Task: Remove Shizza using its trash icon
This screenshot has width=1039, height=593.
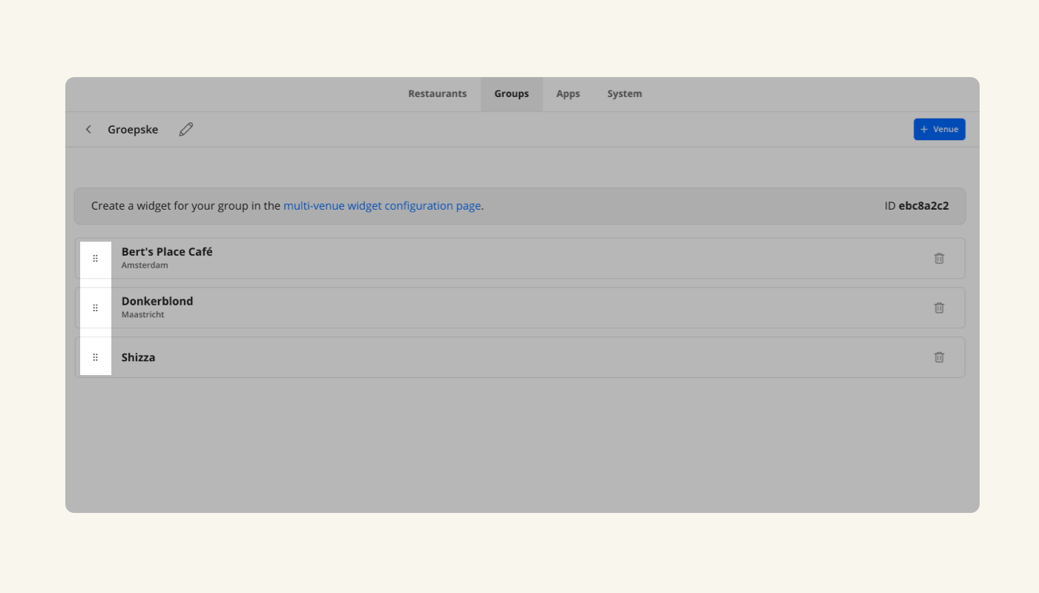Action: (x=939, y=357)
